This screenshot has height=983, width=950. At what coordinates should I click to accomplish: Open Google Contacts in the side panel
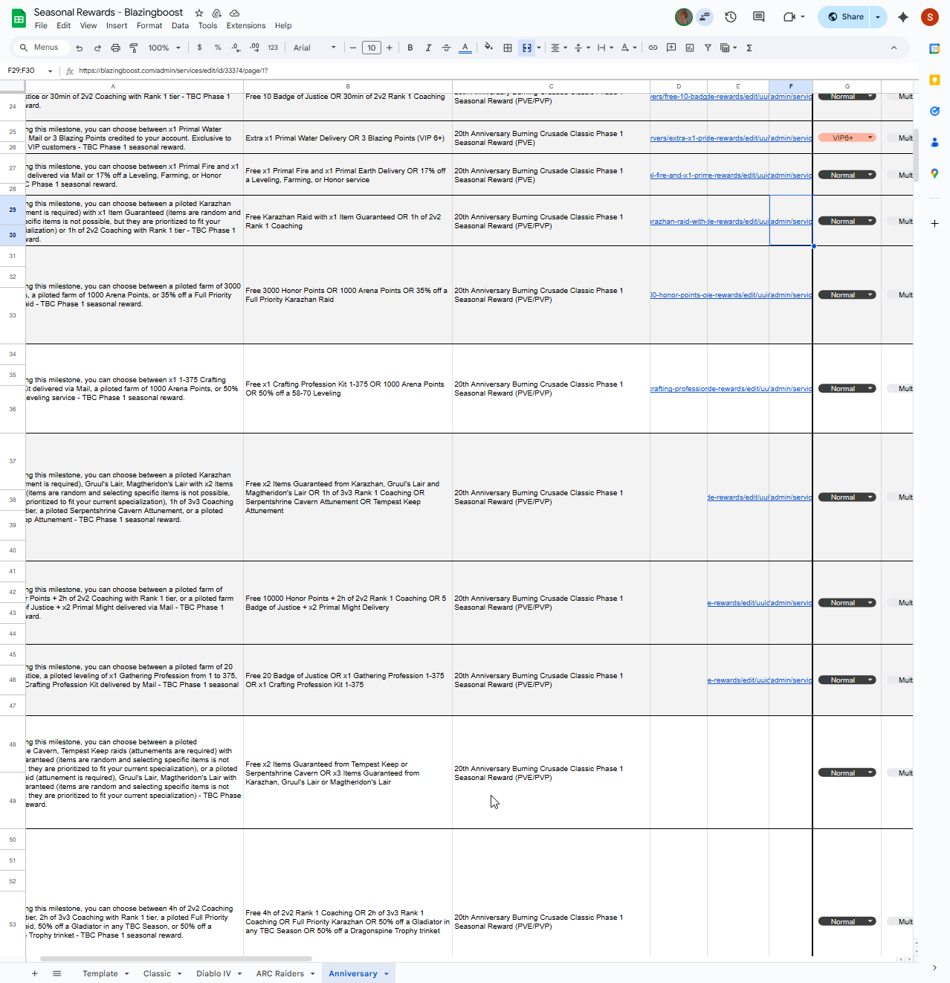(934, 142)
